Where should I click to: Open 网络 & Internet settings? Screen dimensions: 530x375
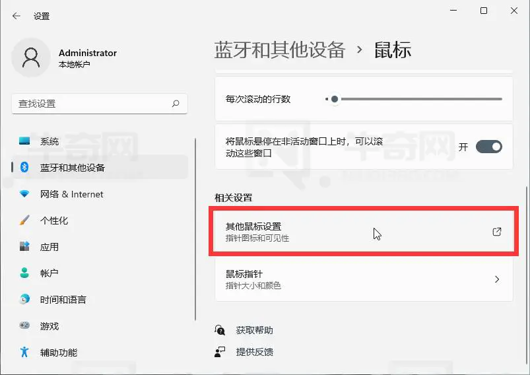coord(100,194)
